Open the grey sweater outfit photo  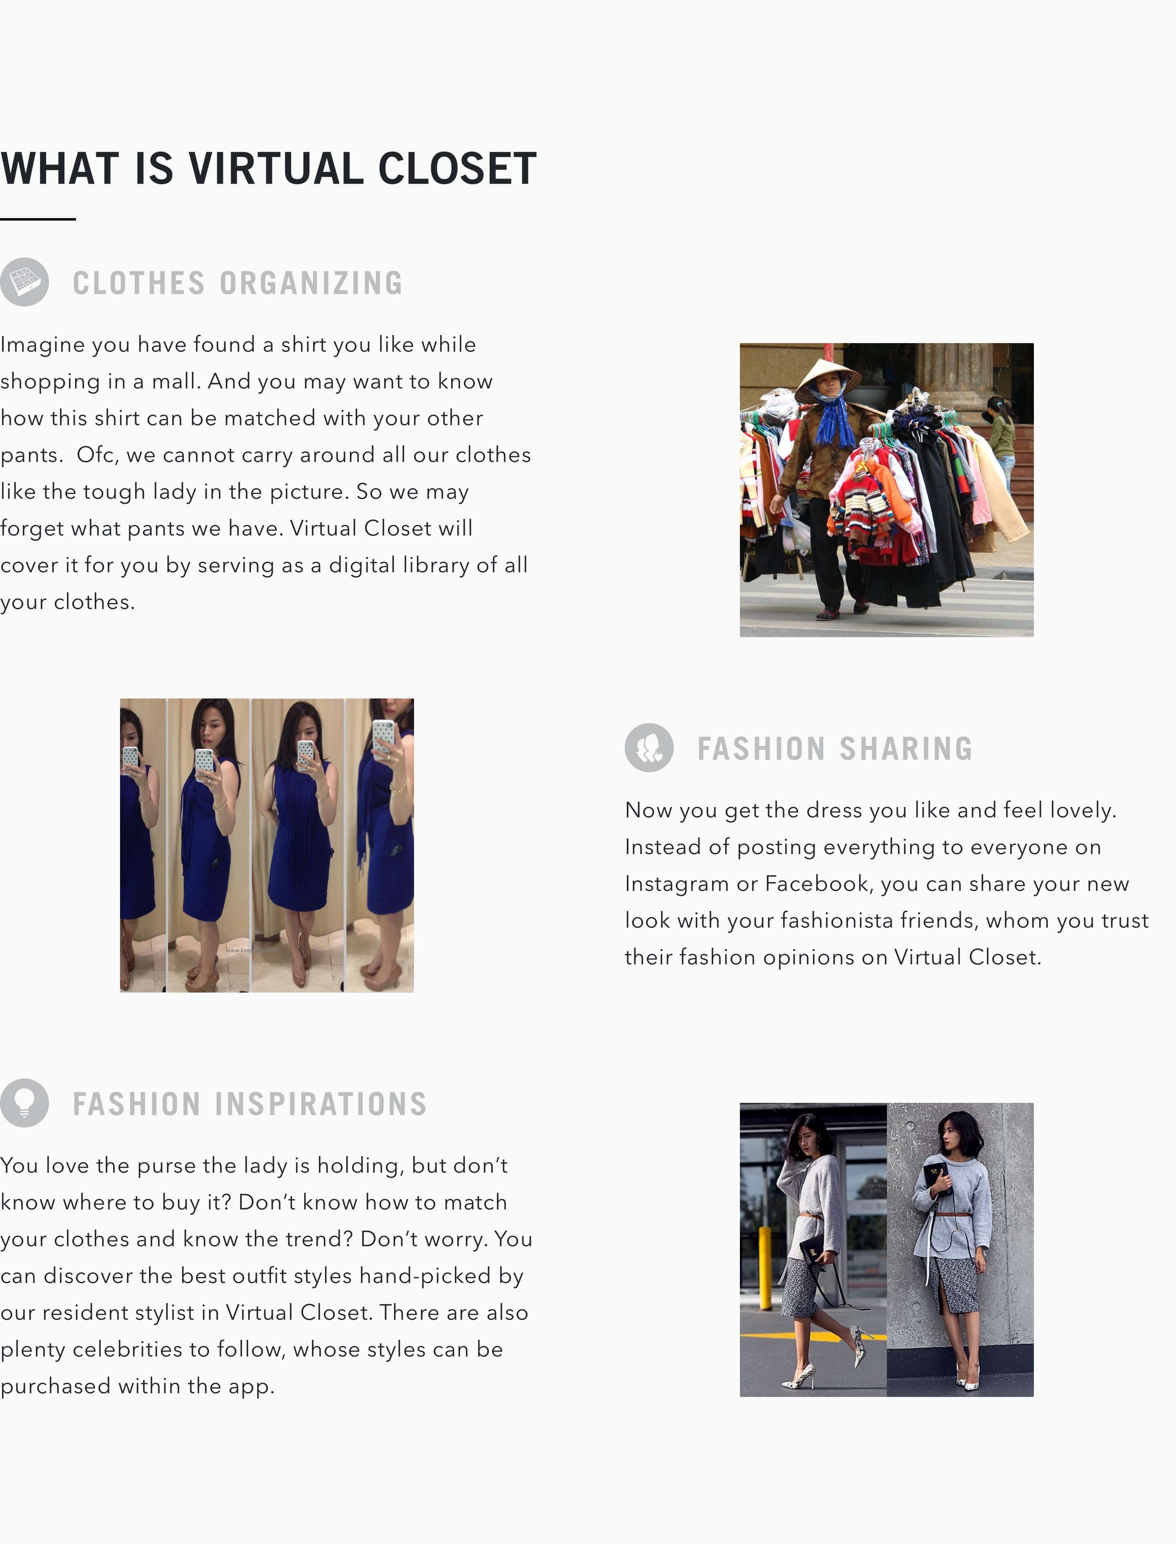(x=886, y=1250)
